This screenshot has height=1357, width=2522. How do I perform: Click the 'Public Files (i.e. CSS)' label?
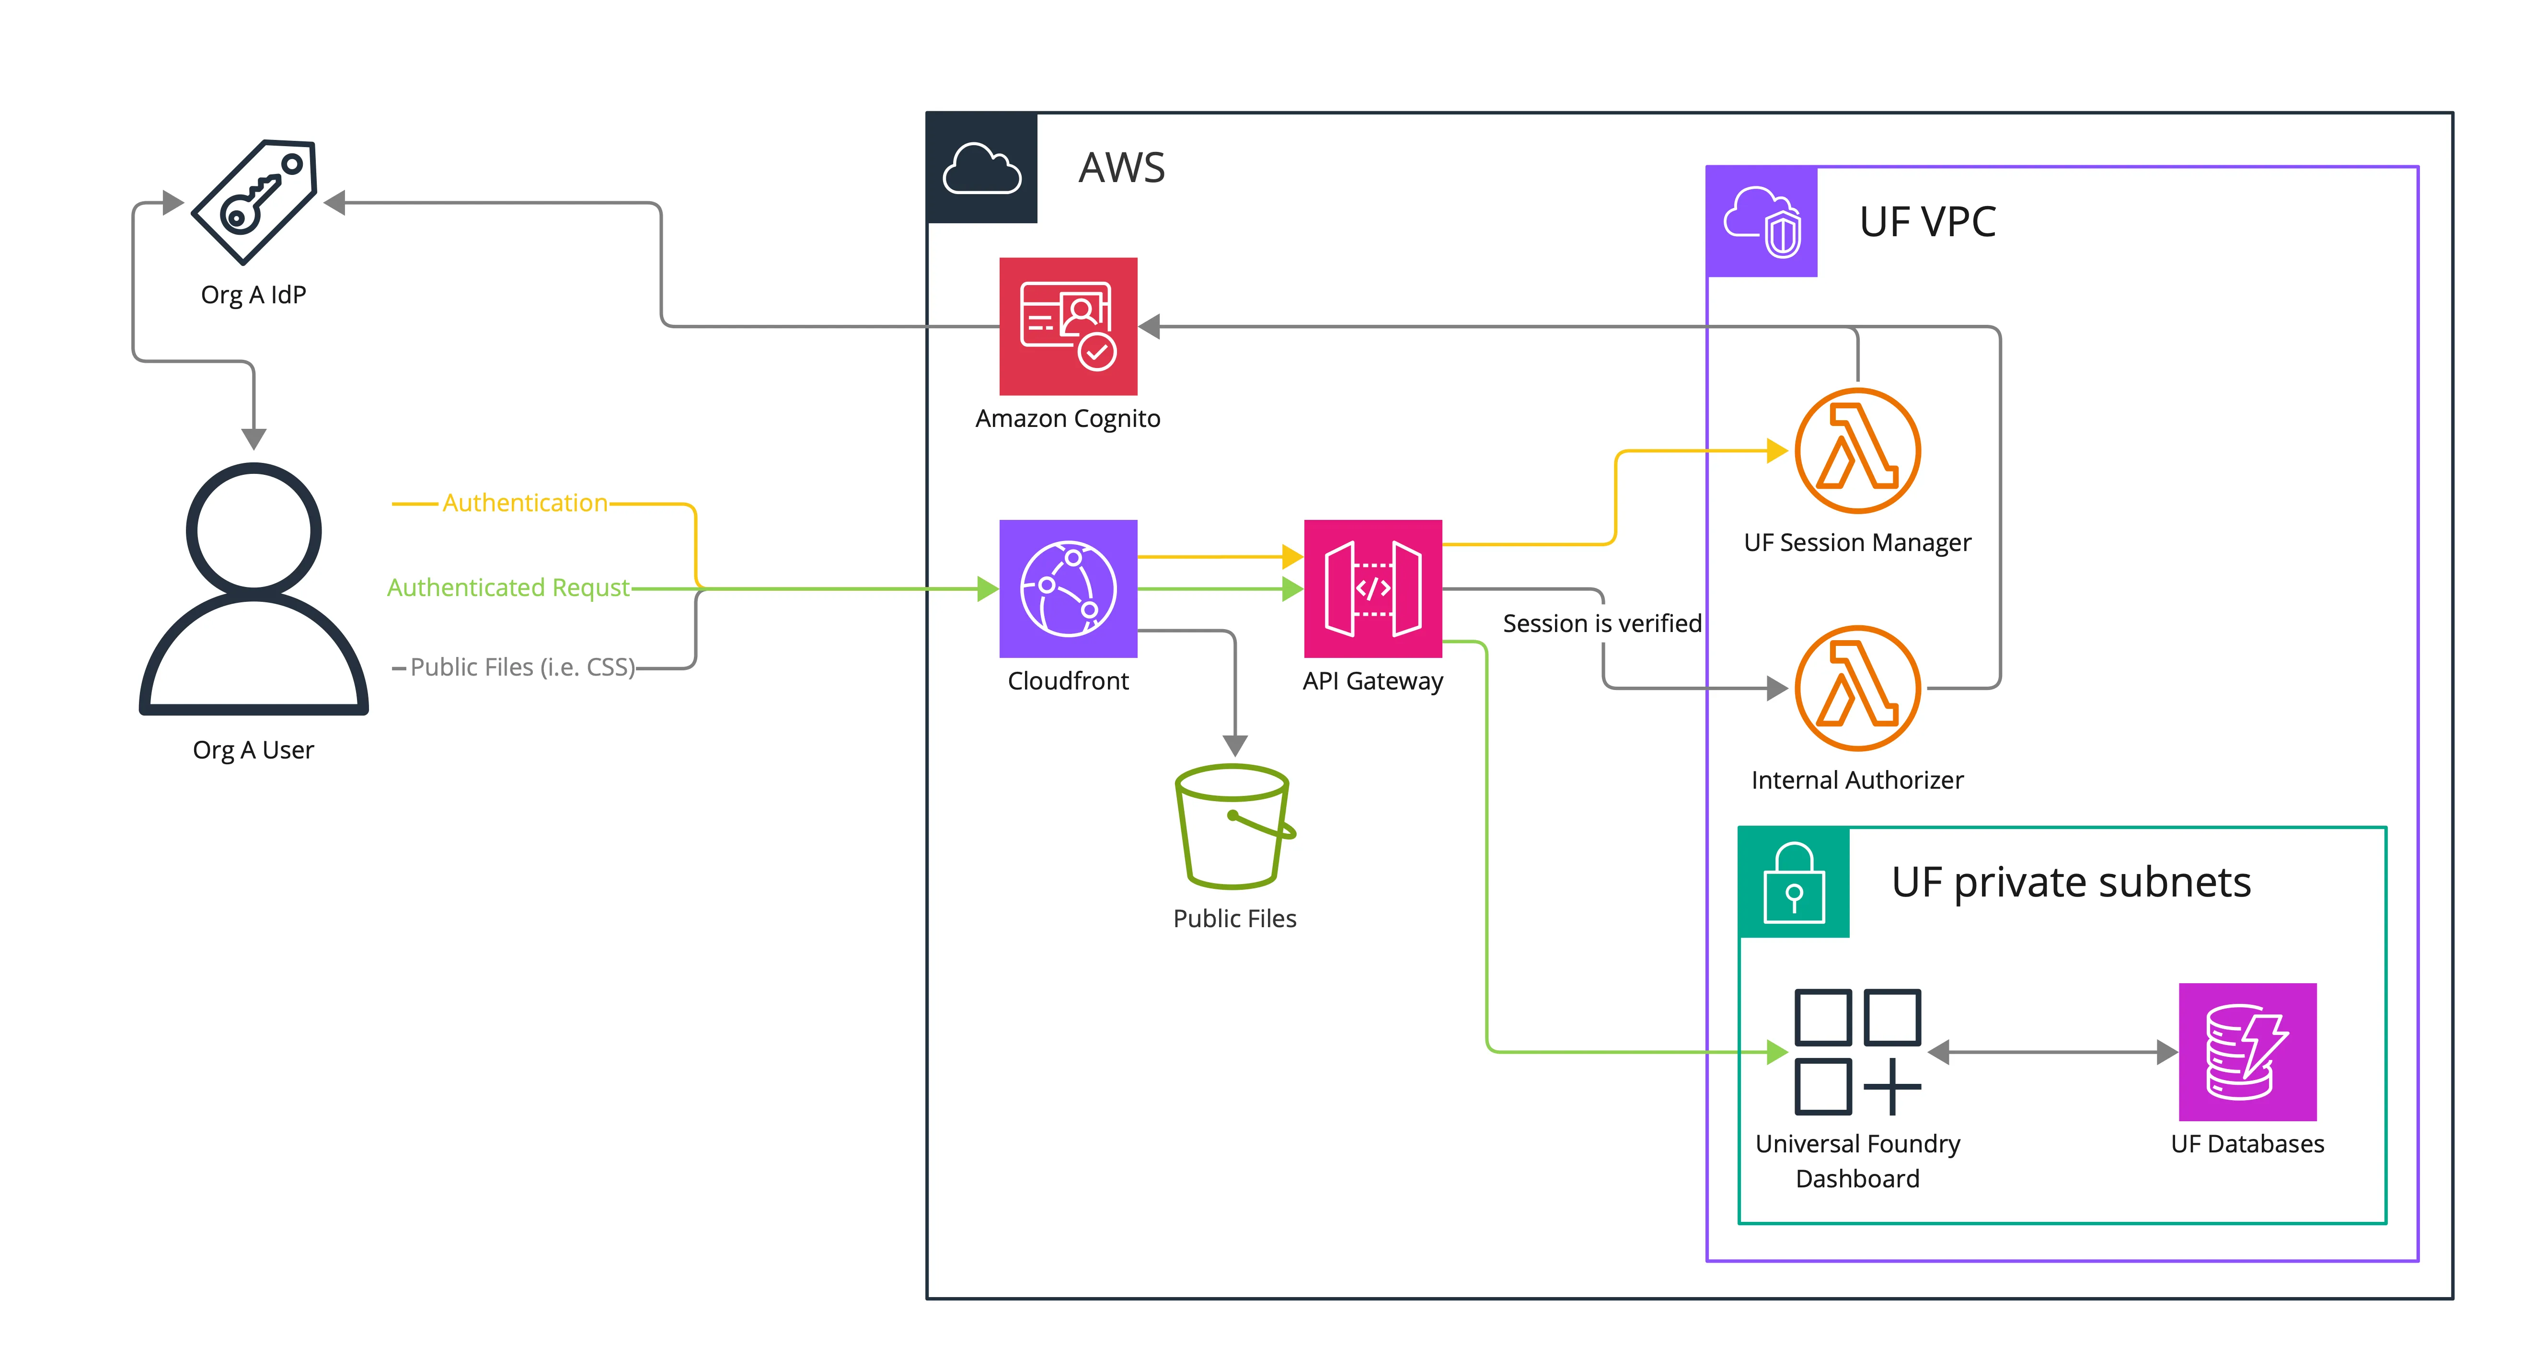523,668
